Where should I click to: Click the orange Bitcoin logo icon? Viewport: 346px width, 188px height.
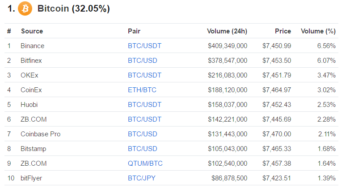tap(25, 8)
